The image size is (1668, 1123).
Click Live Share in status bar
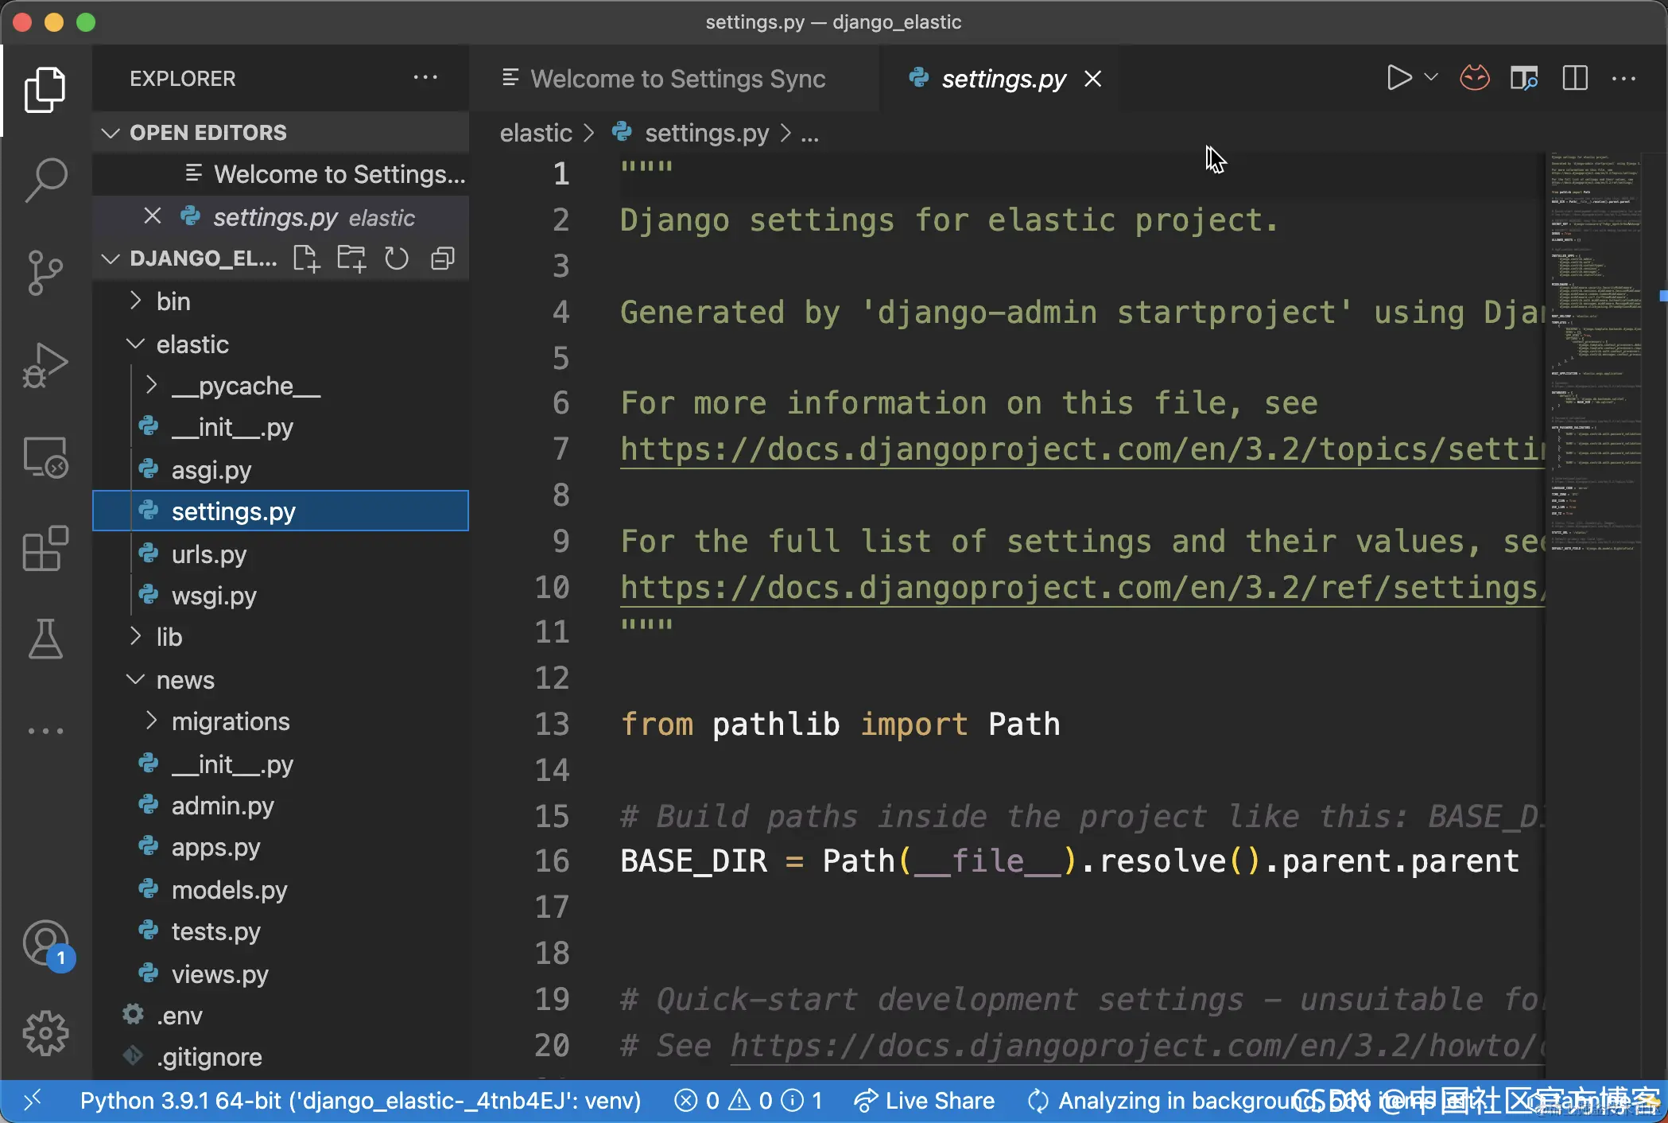(x=925, y=1101)
